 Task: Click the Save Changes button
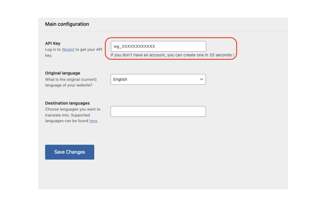70,152
